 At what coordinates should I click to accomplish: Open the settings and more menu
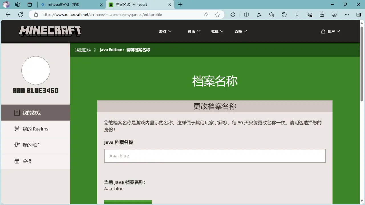pos(347,15)
